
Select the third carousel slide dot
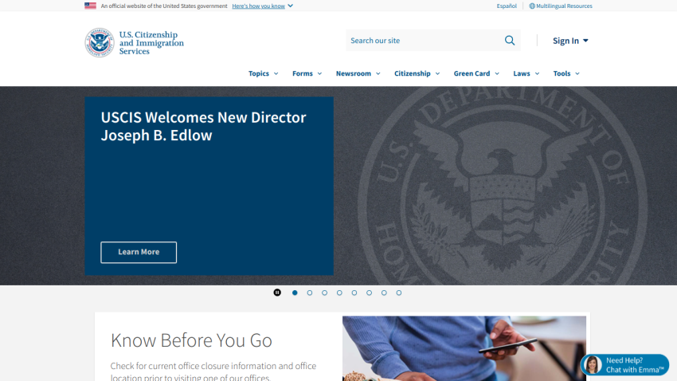[325, 293]
